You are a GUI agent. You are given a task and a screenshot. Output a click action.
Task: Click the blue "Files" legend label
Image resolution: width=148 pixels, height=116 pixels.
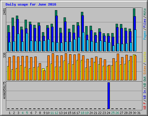145,23
